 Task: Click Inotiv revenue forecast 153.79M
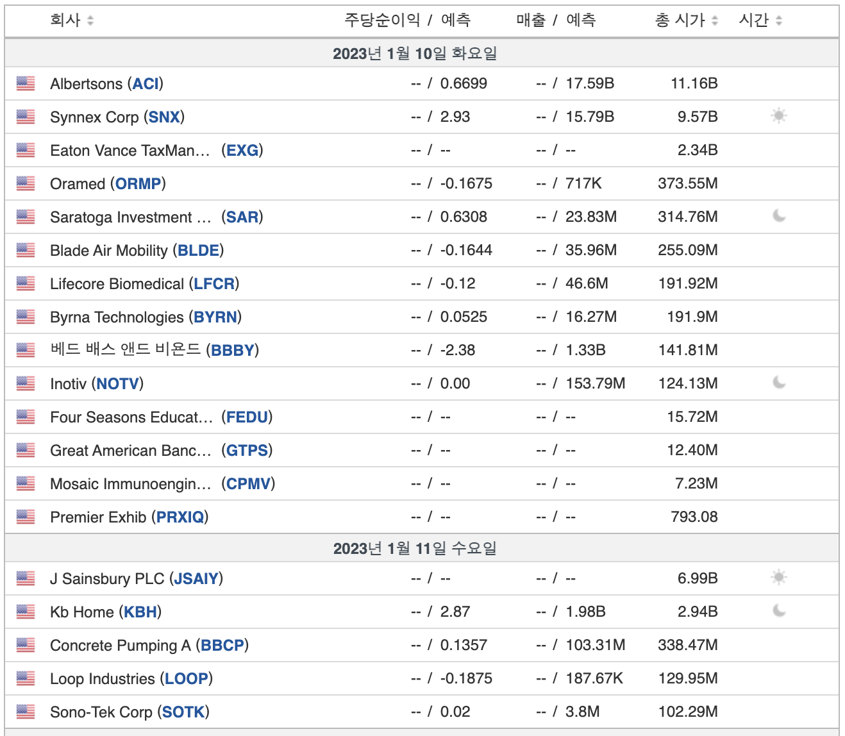click(x=596, y=383)
